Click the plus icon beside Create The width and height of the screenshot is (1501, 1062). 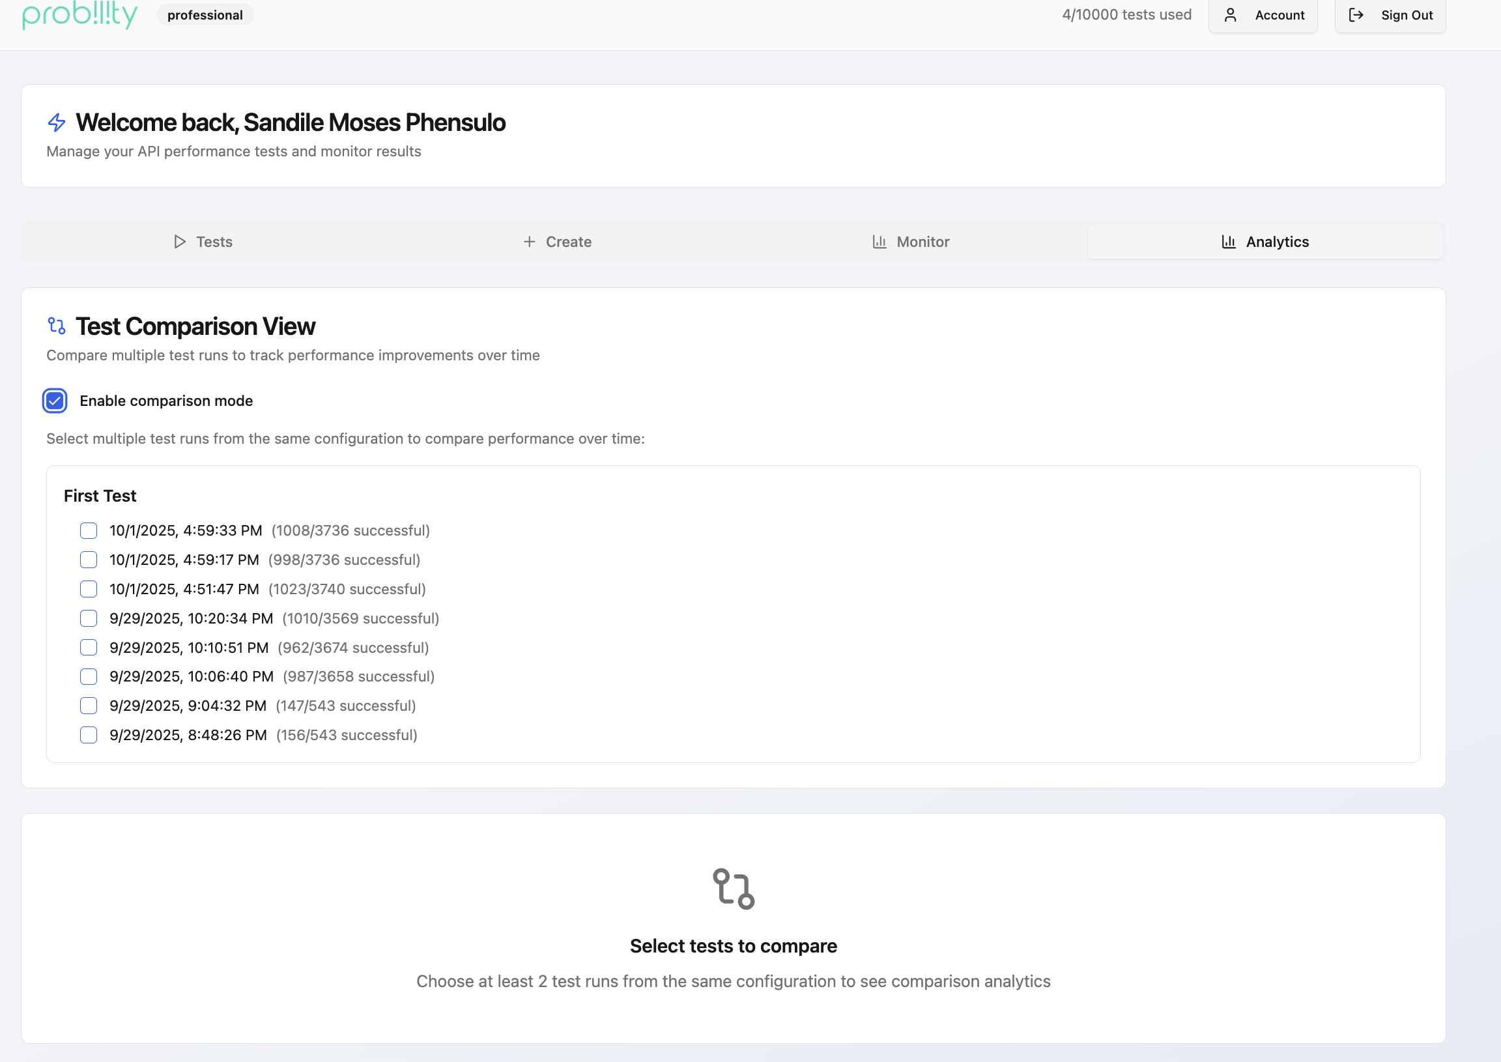tap(529, 242)
